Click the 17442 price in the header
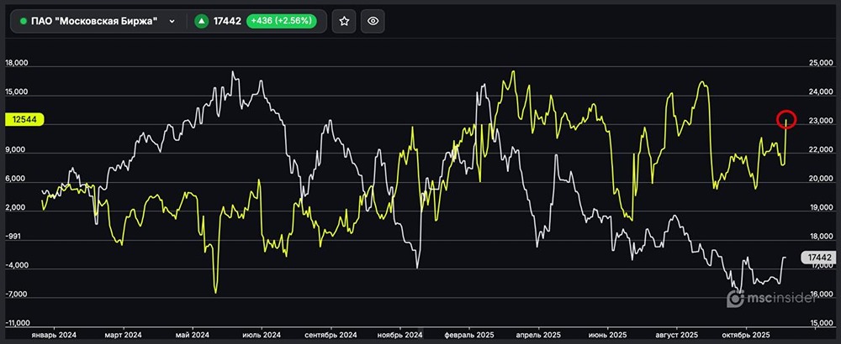Viewport: 841px width, 344px height. point(227,22)
